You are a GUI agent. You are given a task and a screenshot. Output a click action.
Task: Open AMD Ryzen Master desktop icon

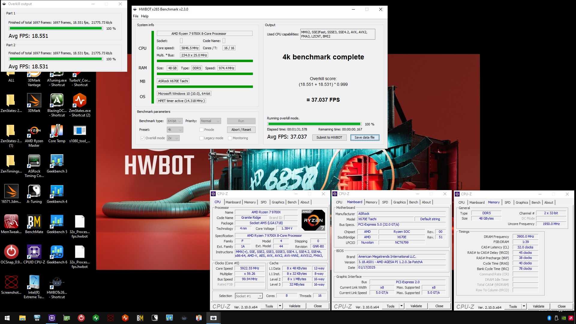coord(34,135)
